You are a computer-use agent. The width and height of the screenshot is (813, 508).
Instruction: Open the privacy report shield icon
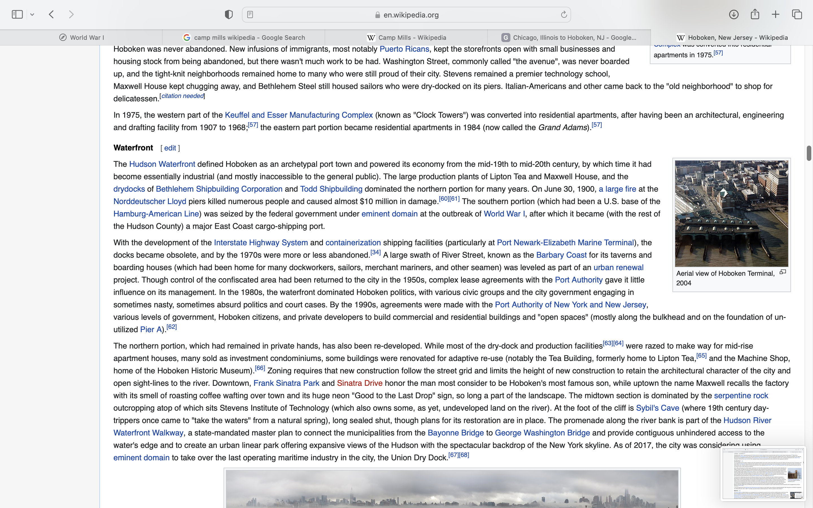[229, 14]
